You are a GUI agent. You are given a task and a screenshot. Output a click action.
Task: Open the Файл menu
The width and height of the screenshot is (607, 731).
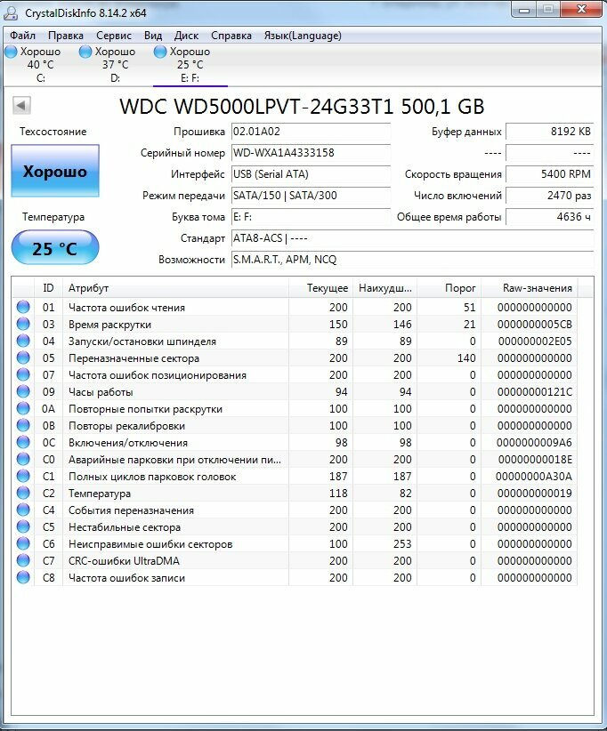pos(22,36)
